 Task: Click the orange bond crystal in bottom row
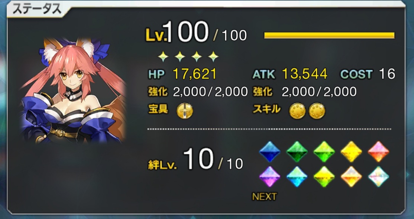tap(351, 176)
